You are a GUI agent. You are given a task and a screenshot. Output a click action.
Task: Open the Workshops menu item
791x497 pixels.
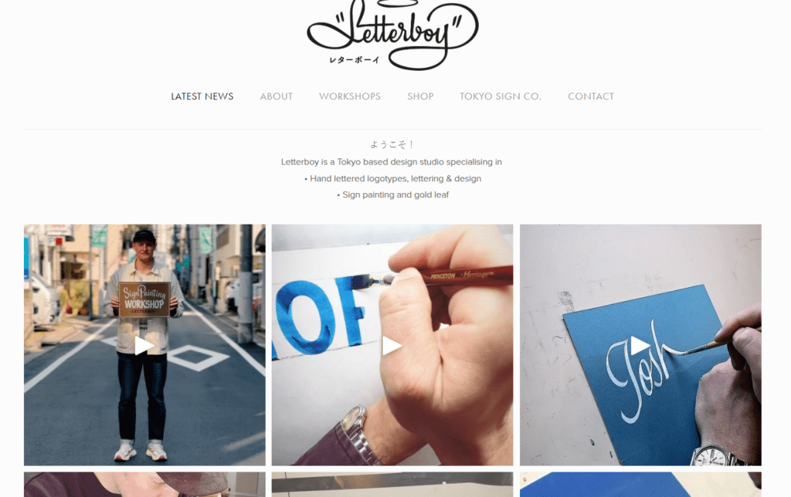(x=350, y=96)
